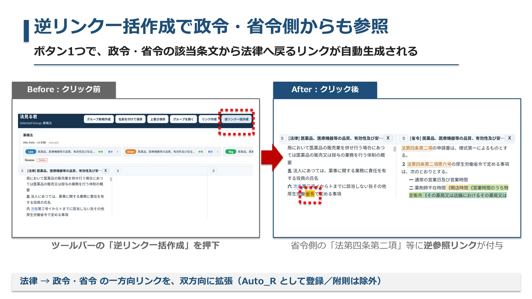This screenshot has height=299, width=532.
Task: Close the Before 法律 pane with X
Action: click(x=106, y=171)
